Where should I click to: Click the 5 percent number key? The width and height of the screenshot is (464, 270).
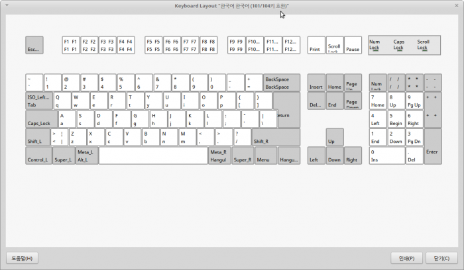click(126, 83)
